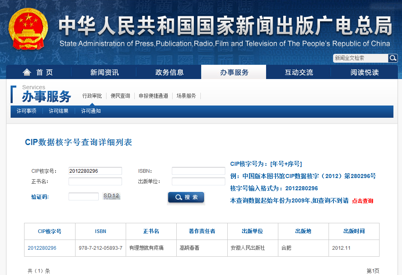This screenshot has height=275, width=402.
Task: Open CIP record link 2012280296 in table
Action: 42,248
